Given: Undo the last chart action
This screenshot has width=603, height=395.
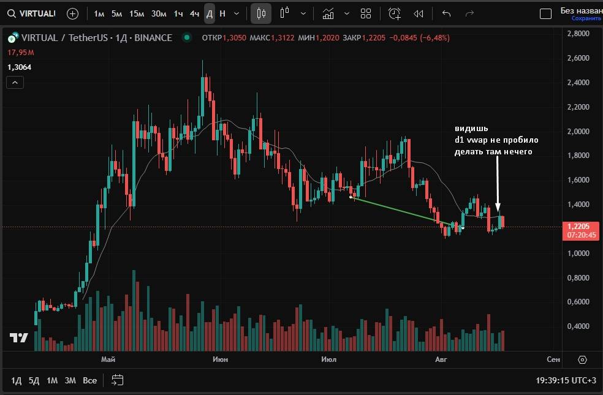Looking at the screenshot, I should click(446, 13).
